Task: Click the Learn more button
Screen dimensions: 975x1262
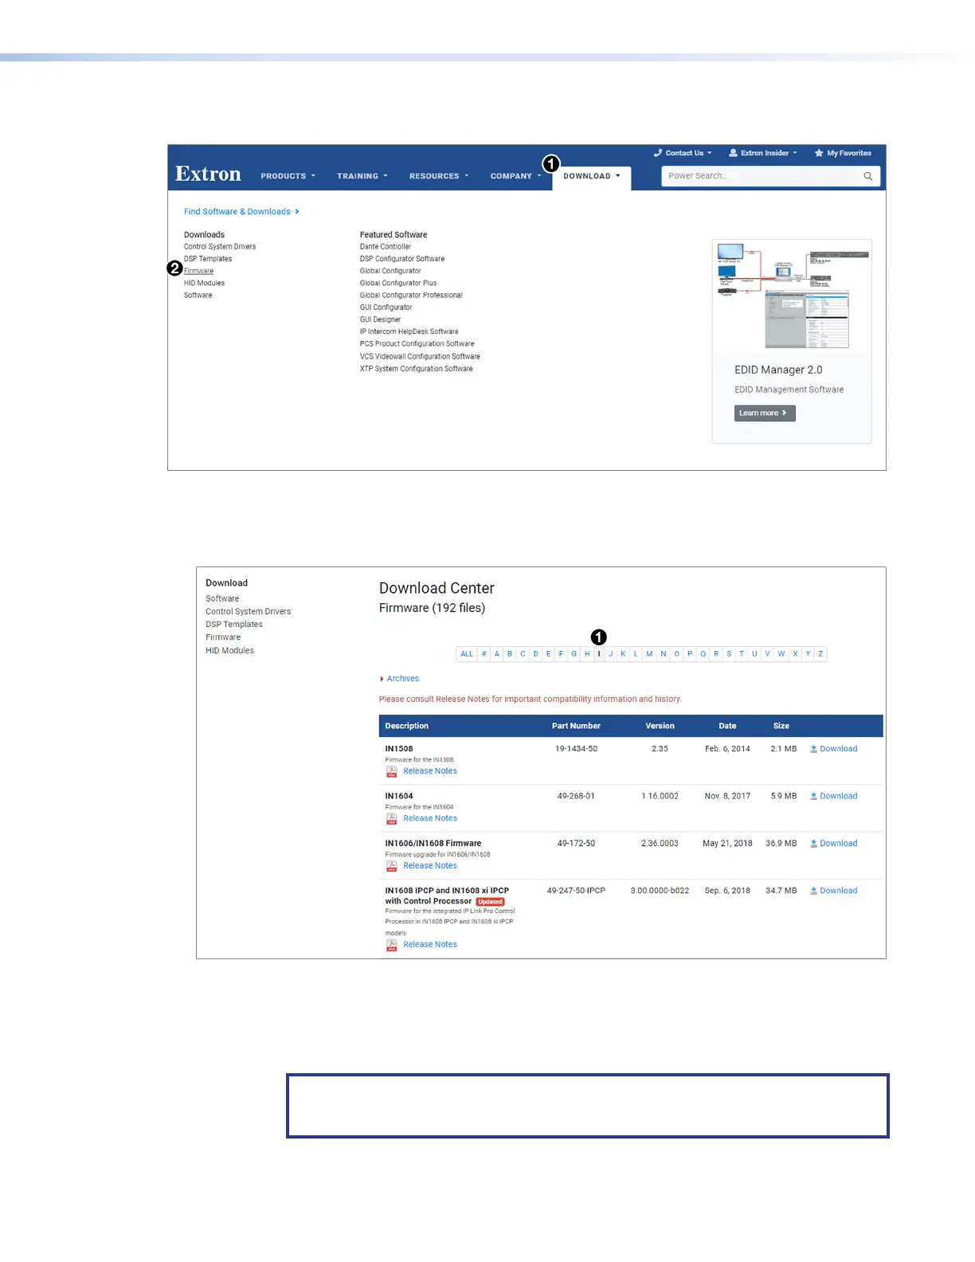Action: (765, 413)
